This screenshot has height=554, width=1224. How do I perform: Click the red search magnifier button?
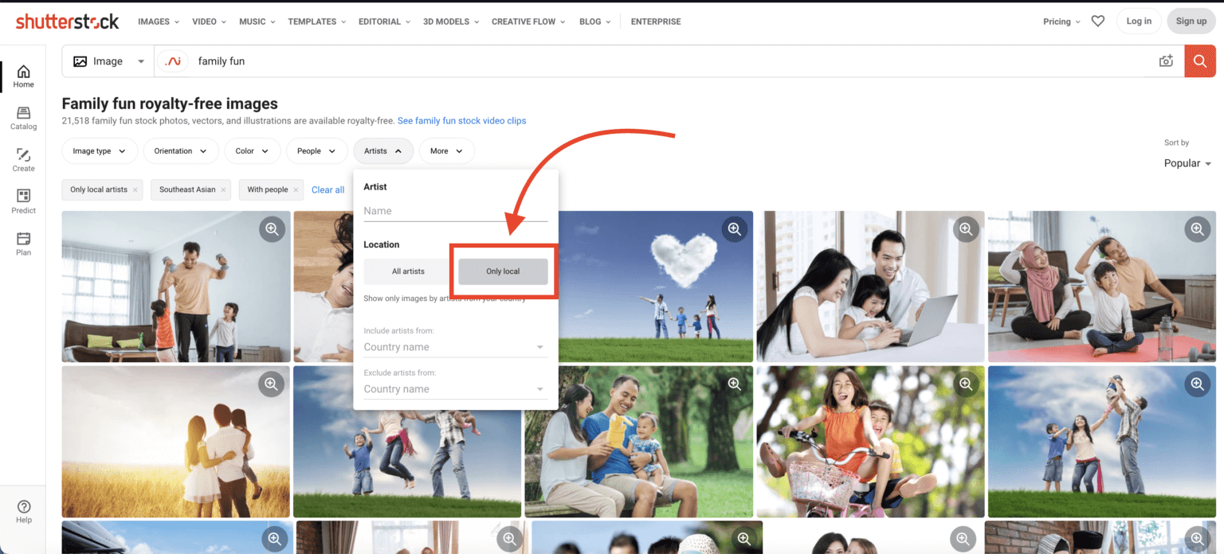1199,61
